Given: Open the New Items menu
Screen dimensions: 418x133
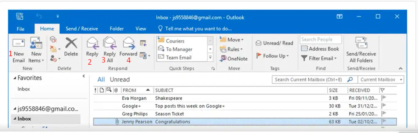Looking at the screenshot, I should pyautogui.click(x=36, y=50).
